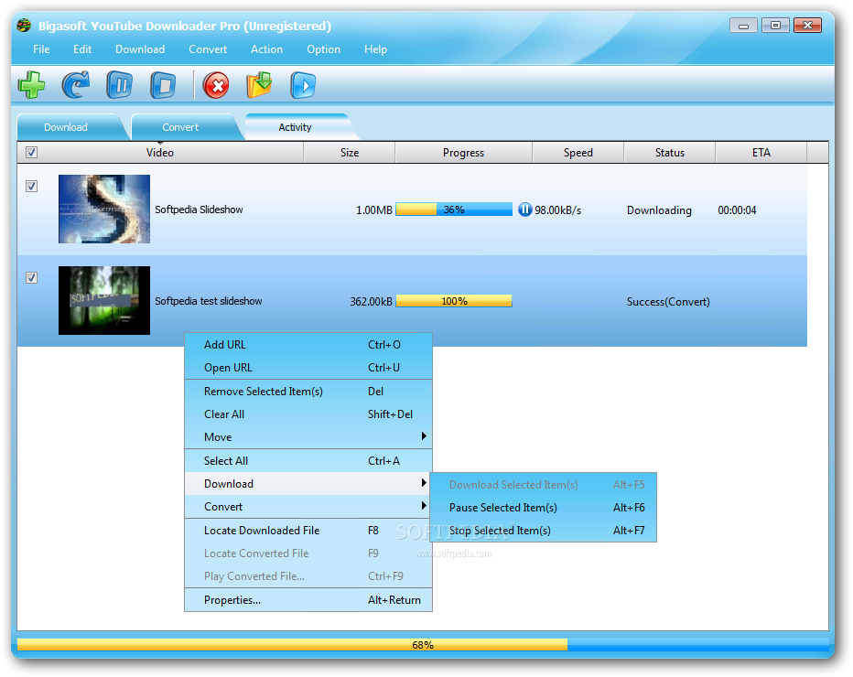The image size is (853, 677).
Task: Switch to the Convert tab
Action: point(180,127)
